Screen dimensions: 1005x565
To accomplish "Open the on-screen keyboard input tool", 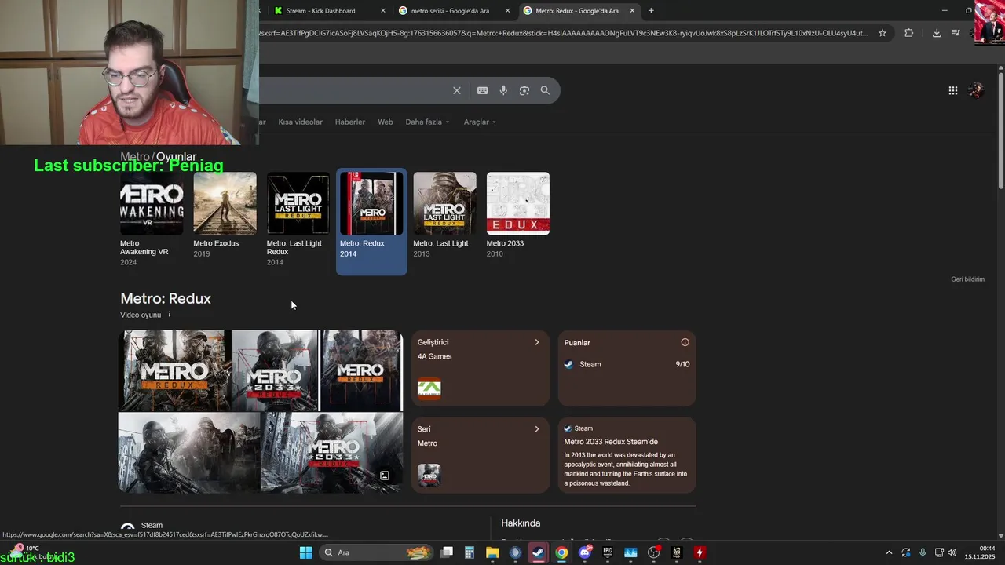I will [483, 90].
